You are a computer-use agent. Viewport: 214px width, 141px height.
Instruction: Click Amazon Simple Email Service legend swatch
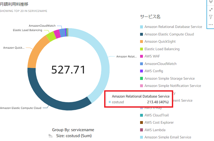click(142, 137)
